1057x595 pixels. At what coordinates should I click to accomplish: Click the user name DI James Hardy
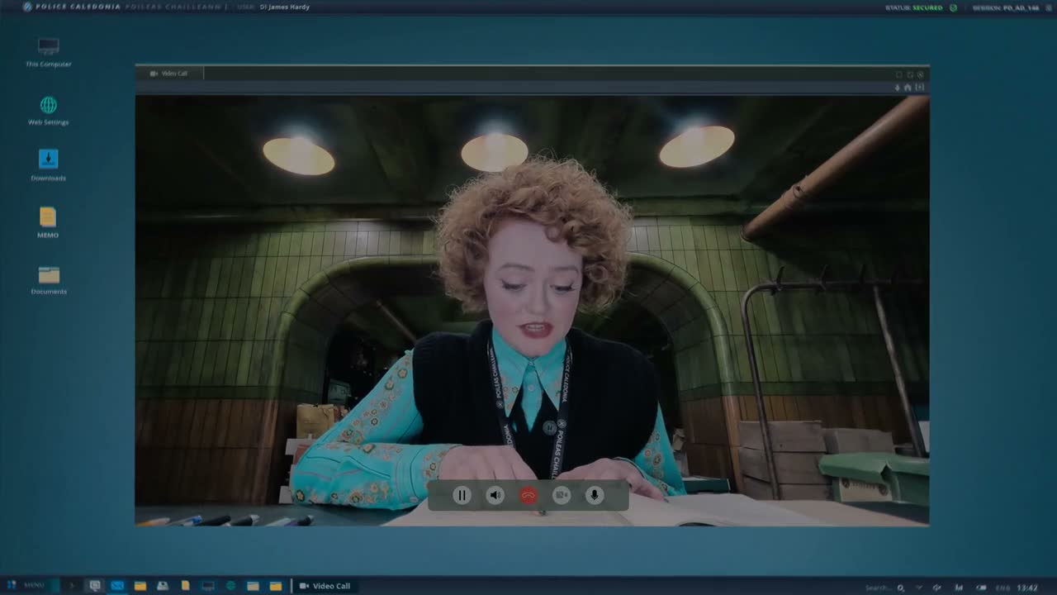click(285, 7)
